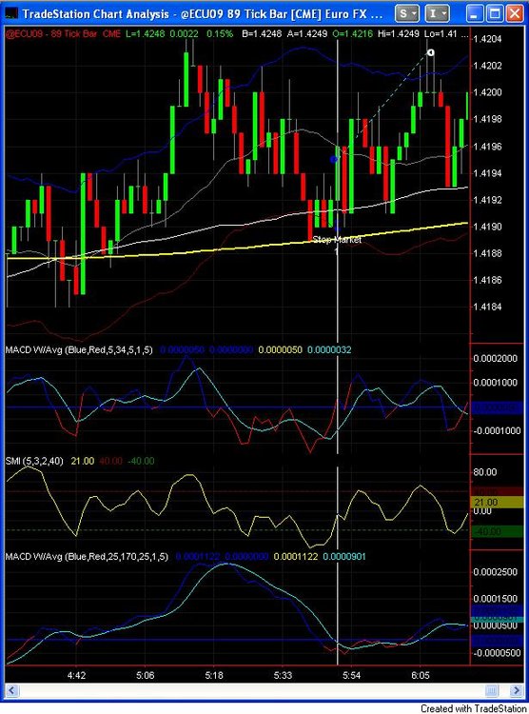Click the 6:05 time axis label
This screenshot has height=714, width=529.
421,675
